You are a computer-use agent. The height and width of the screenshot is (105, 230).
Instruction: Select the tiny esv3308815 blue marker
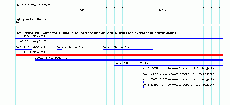[143, 76]
